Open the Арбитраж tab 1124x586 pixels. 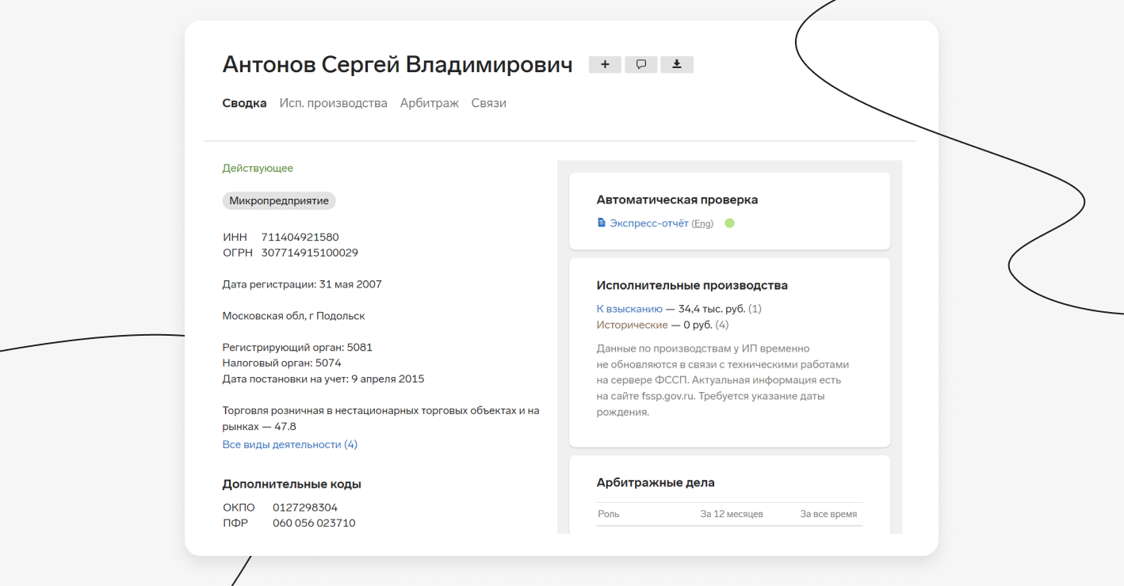(x=429, y=102)
